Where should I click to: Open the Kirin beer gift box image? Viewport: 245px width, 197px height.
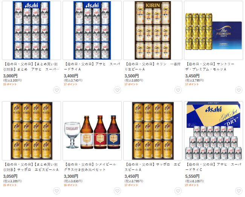[x=153, y=30]
